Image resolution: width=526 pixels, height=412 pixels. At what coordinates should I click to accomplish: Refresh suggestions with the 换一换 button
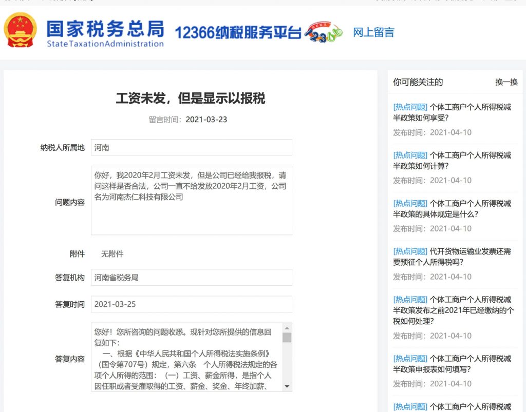click(505, 83)
